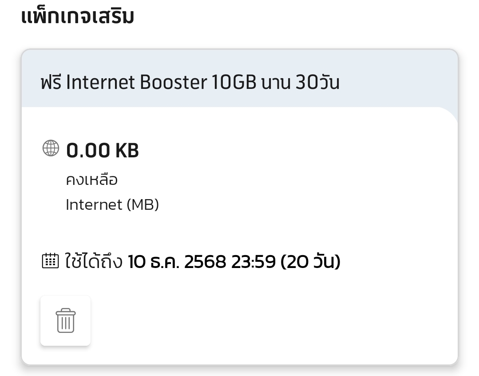Click the globe internet icon
Screen dimensions: 479x376
coord(51,148)
